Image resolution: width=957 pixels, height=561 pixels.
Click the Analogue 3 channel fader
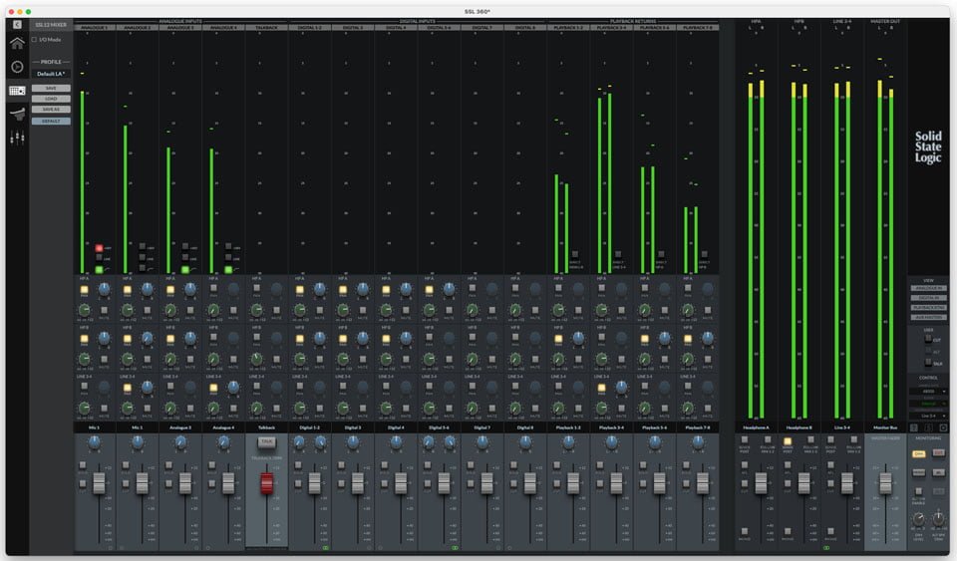(x=185, y=483)
